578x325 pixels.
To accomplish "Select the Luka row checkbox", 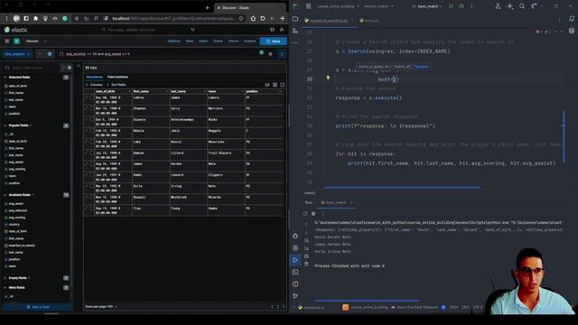I will pyautogui.click(x=91, y=142).
